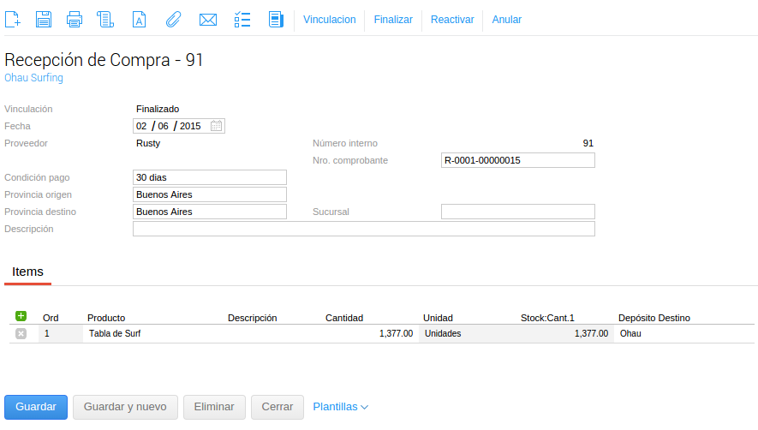Click the Descripción text field
Screen dimensions: 758x430
(363, 229)
